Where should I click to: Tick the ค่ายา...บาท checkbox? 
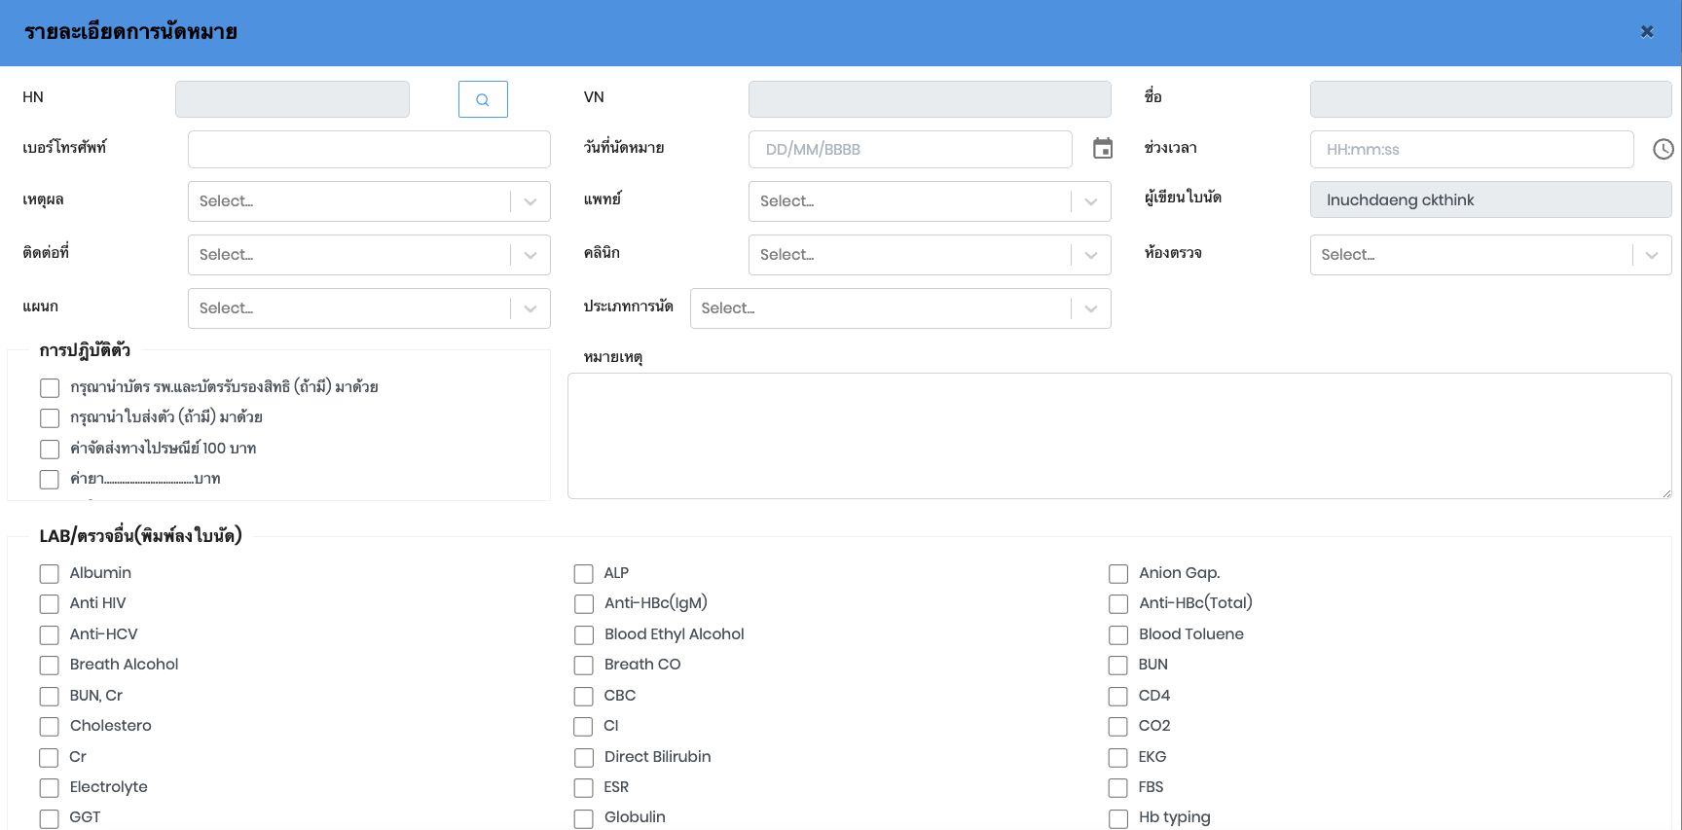click(50, 480)
